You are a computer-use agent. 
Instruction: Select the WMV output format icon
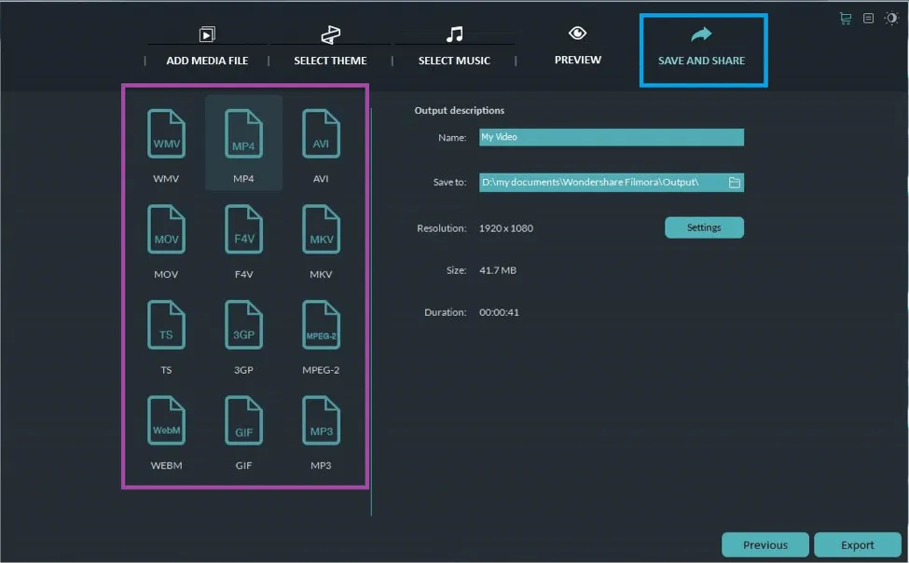pos(166,134)
